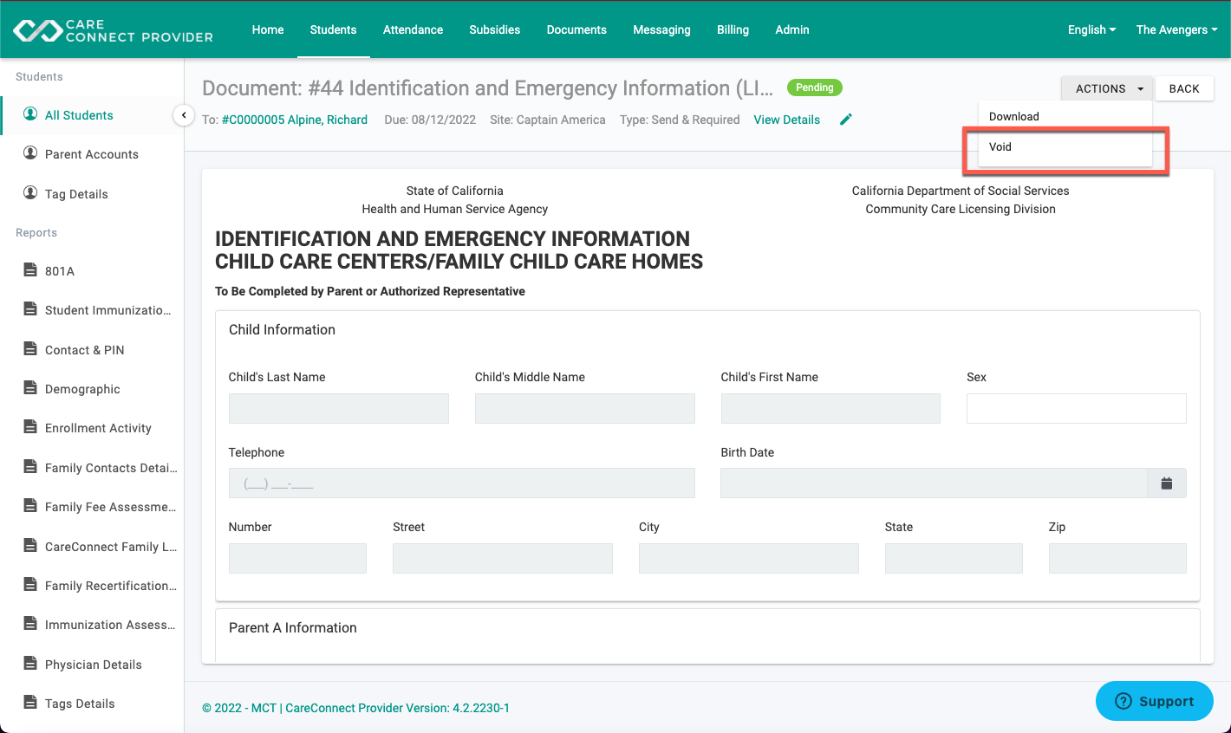The width and height of the screenshot is (1231, 733).
Task: Click the Zip input field
Action: point(1117,558)
